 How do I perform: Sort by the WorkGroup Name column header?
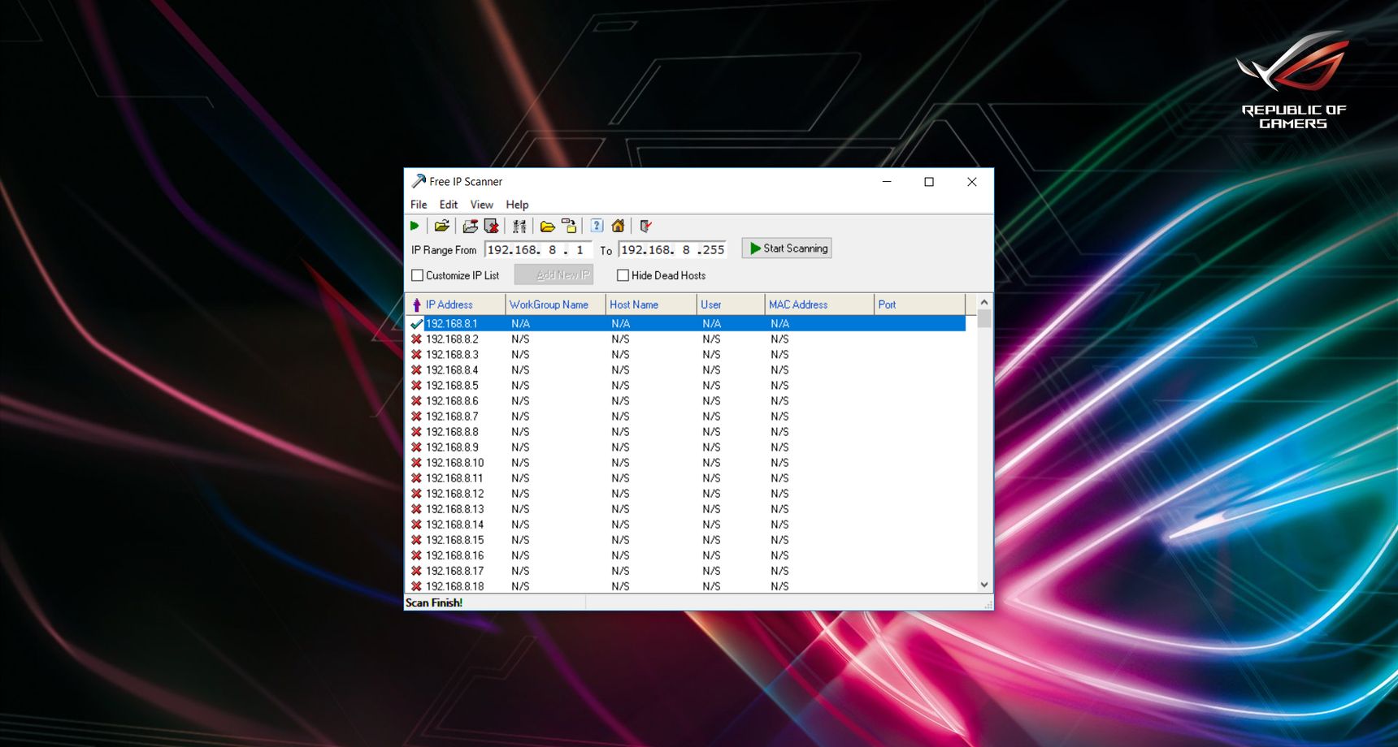(555, 304)
